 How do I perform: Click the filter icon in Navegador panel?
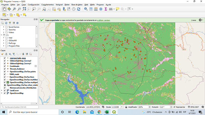point(10,23)
